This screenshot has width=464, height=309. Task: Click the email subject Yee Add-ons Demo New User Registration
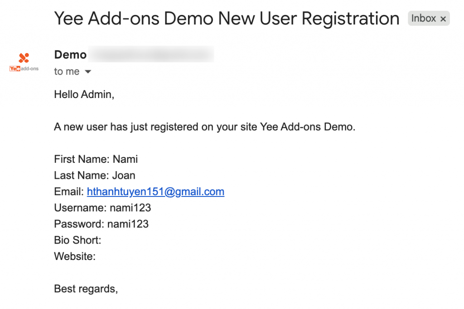click(x=227, y=18)
